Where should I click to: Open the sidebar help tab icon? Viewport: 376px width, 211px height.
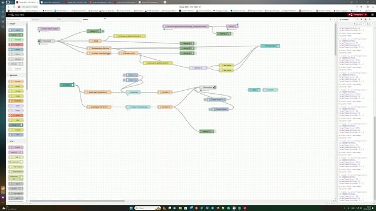point(361,19)
